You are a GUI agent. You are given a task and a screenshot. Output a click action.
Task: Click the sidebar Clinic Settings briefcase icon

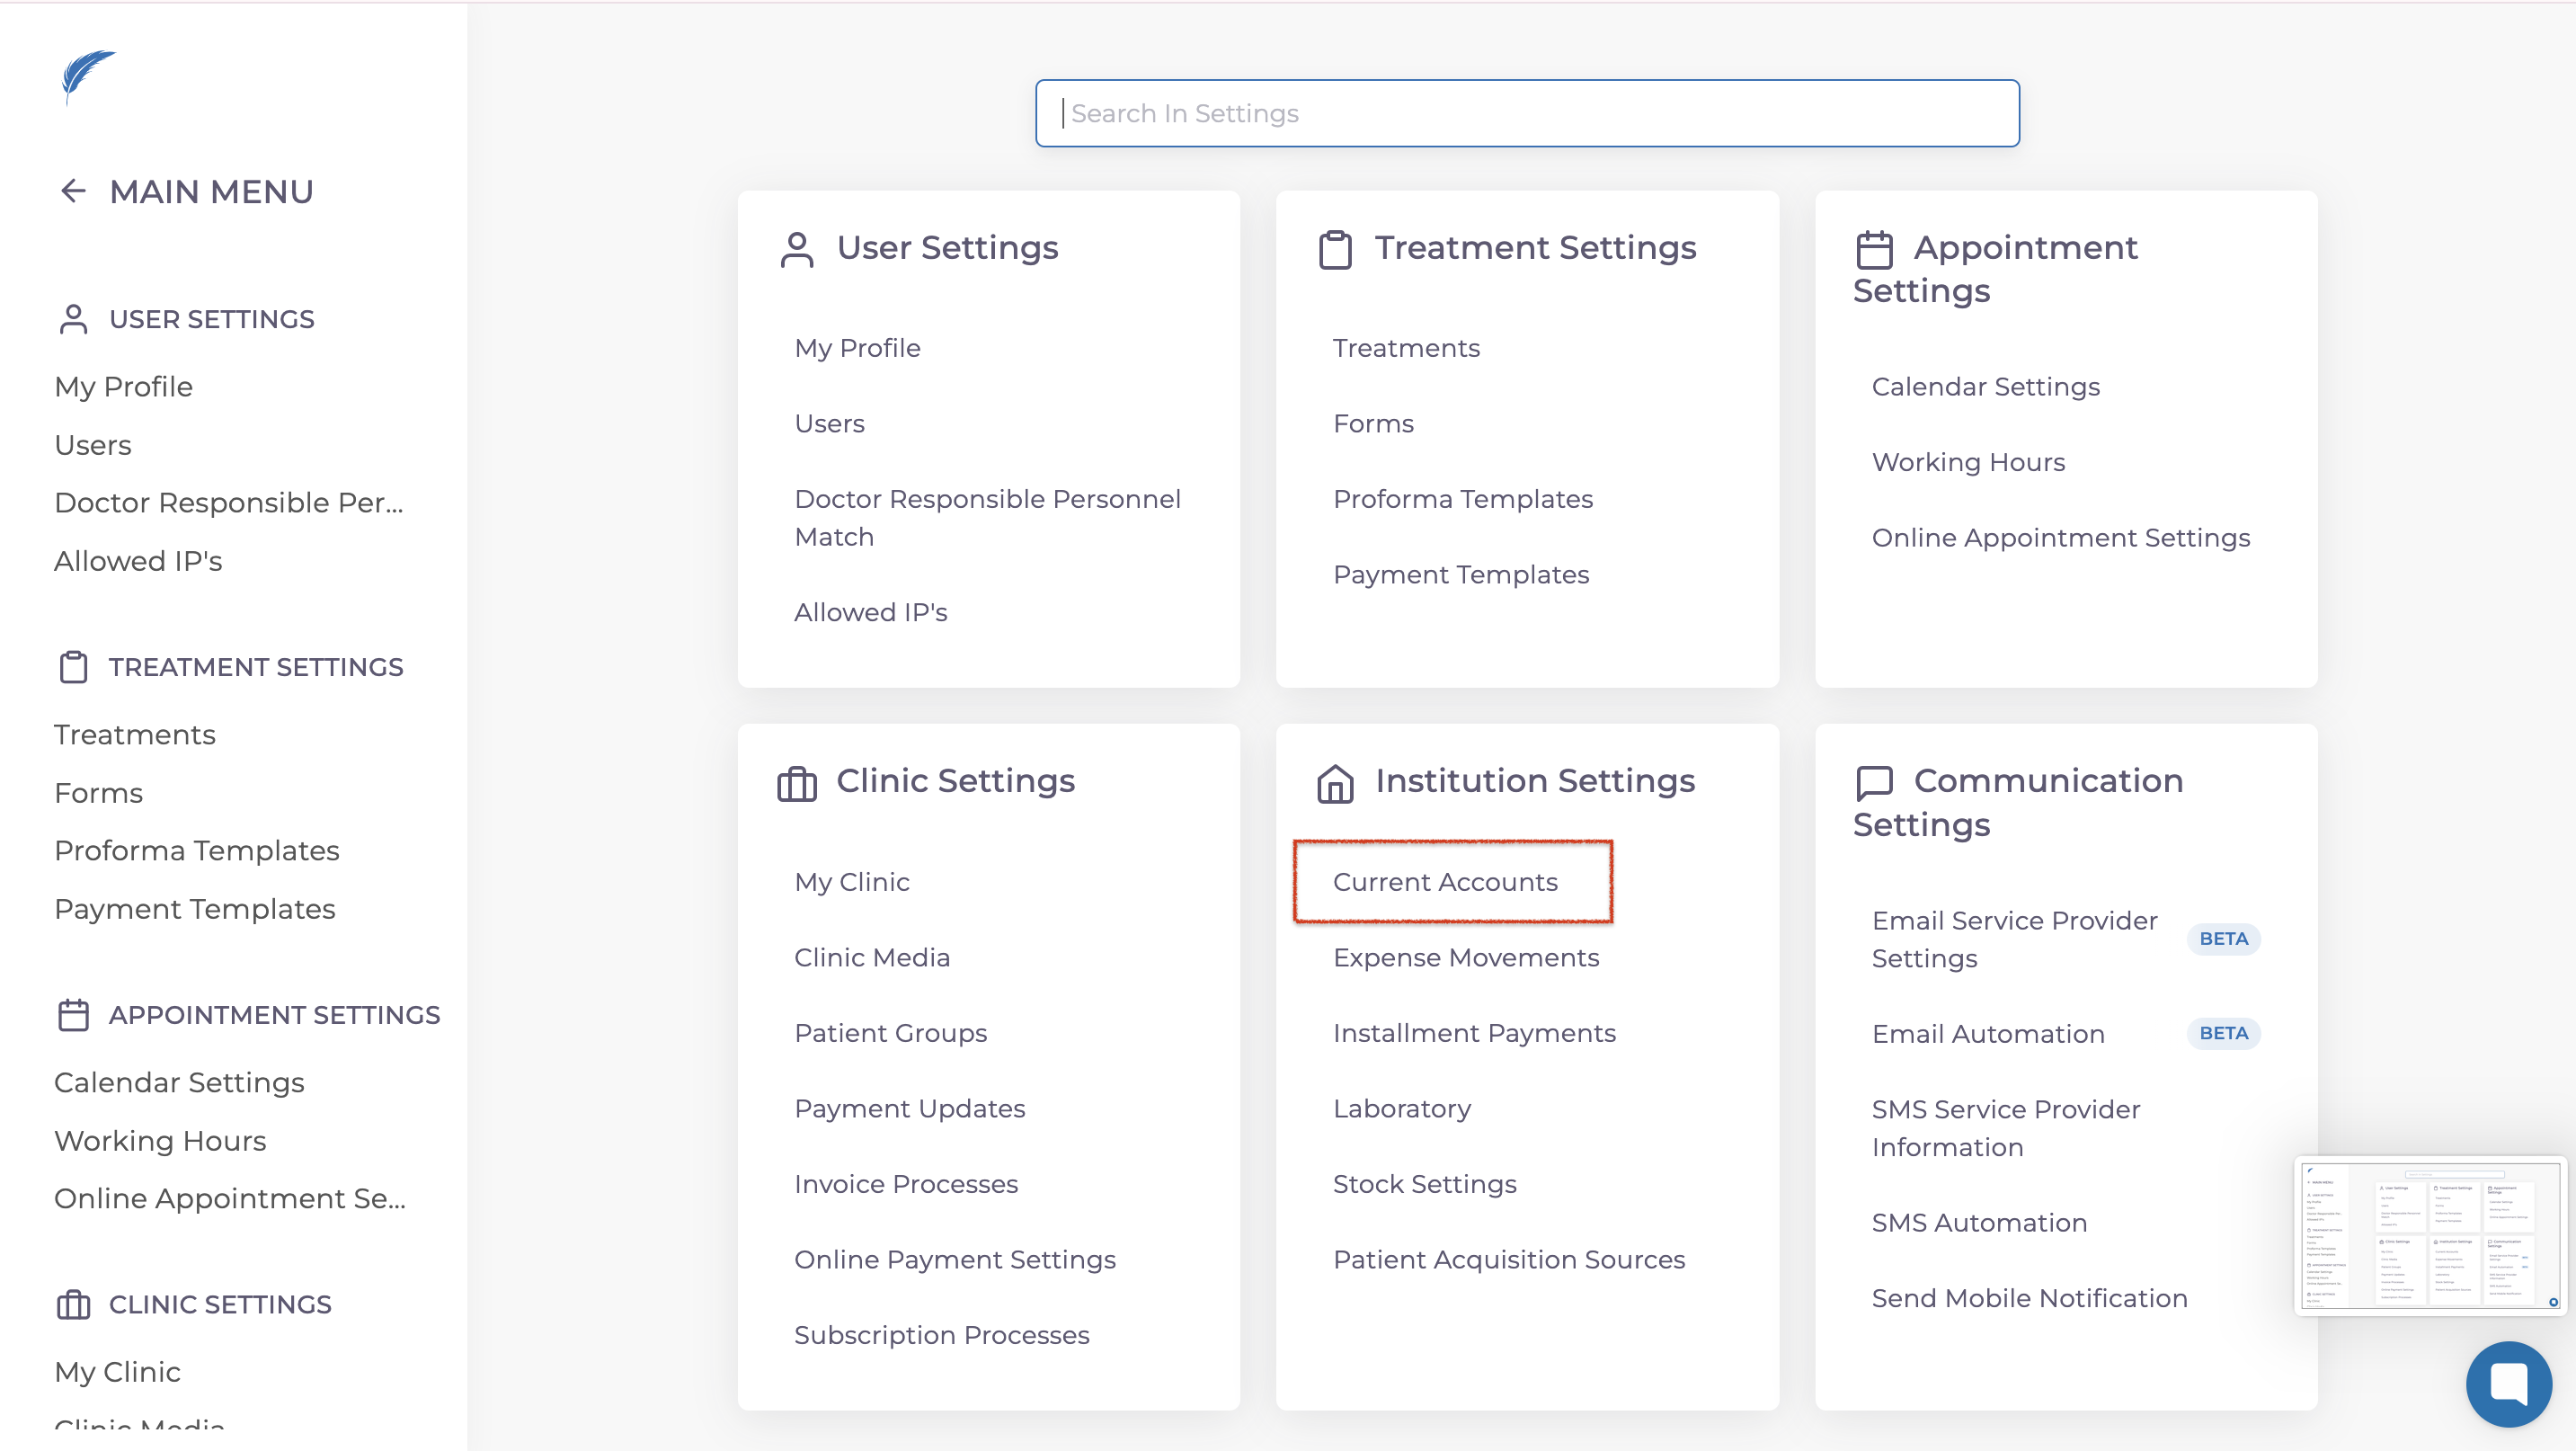point(73,1304)
